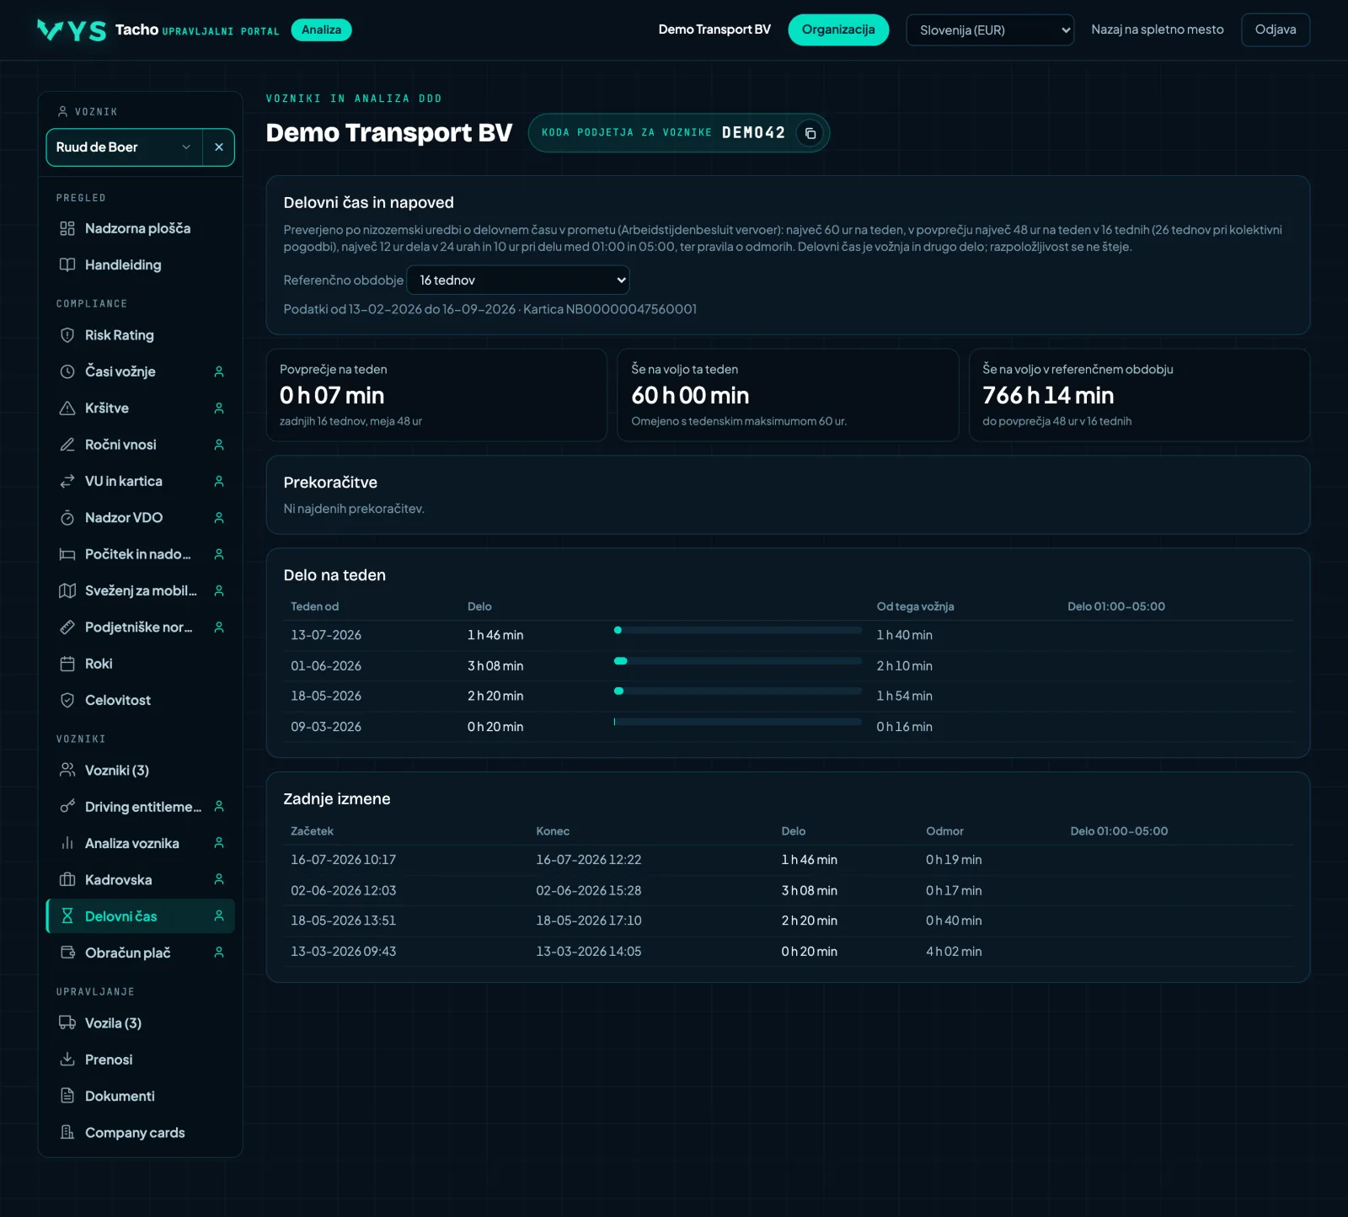This screenshot has width=1348, height=1217.
Task: Open Company cards building icon
Action: point(67,1133)
